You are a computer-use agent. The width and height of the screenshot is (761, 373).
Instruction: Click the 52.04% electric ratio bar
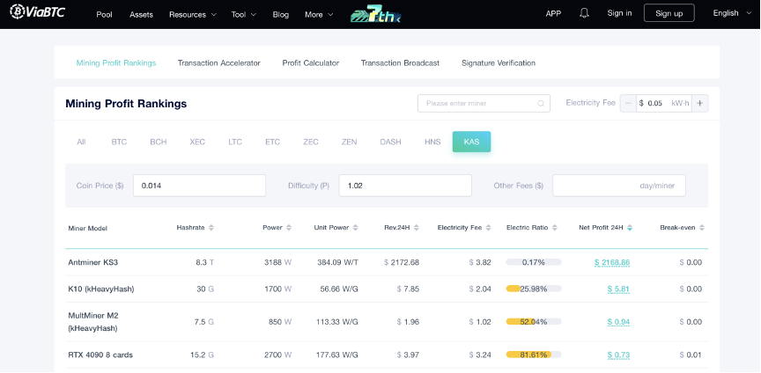[x=534, y=322]
